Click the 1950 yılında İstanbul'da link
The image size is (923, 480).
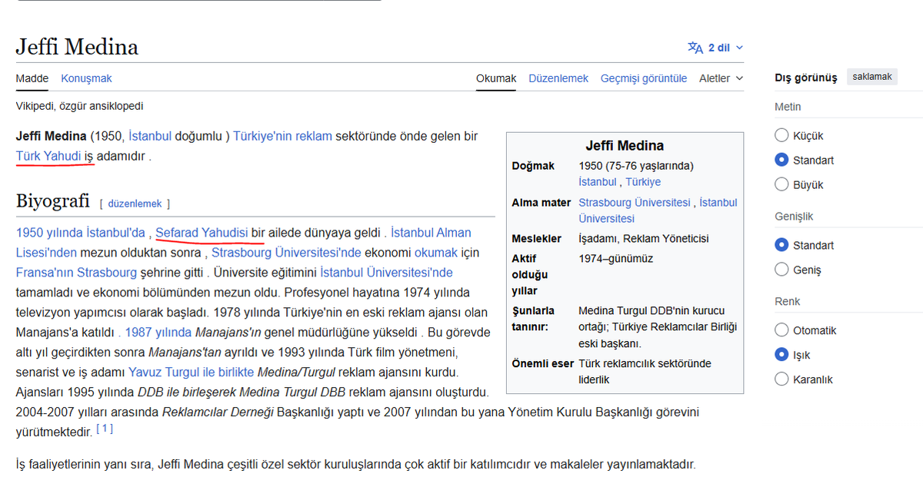(80, 233)
